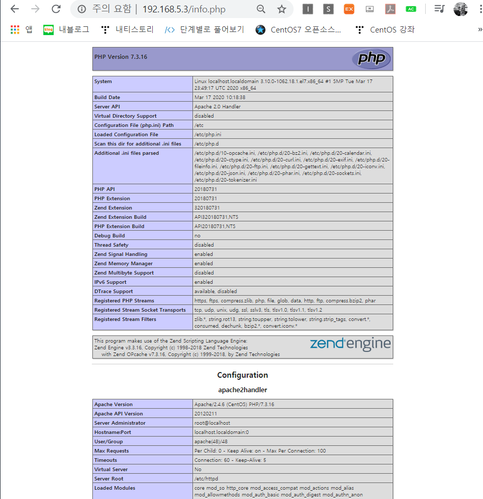Viewport: 483px width, 499px height.
Task: Click the 'Thread Safety' row label
Action: [x=111, y=245]
